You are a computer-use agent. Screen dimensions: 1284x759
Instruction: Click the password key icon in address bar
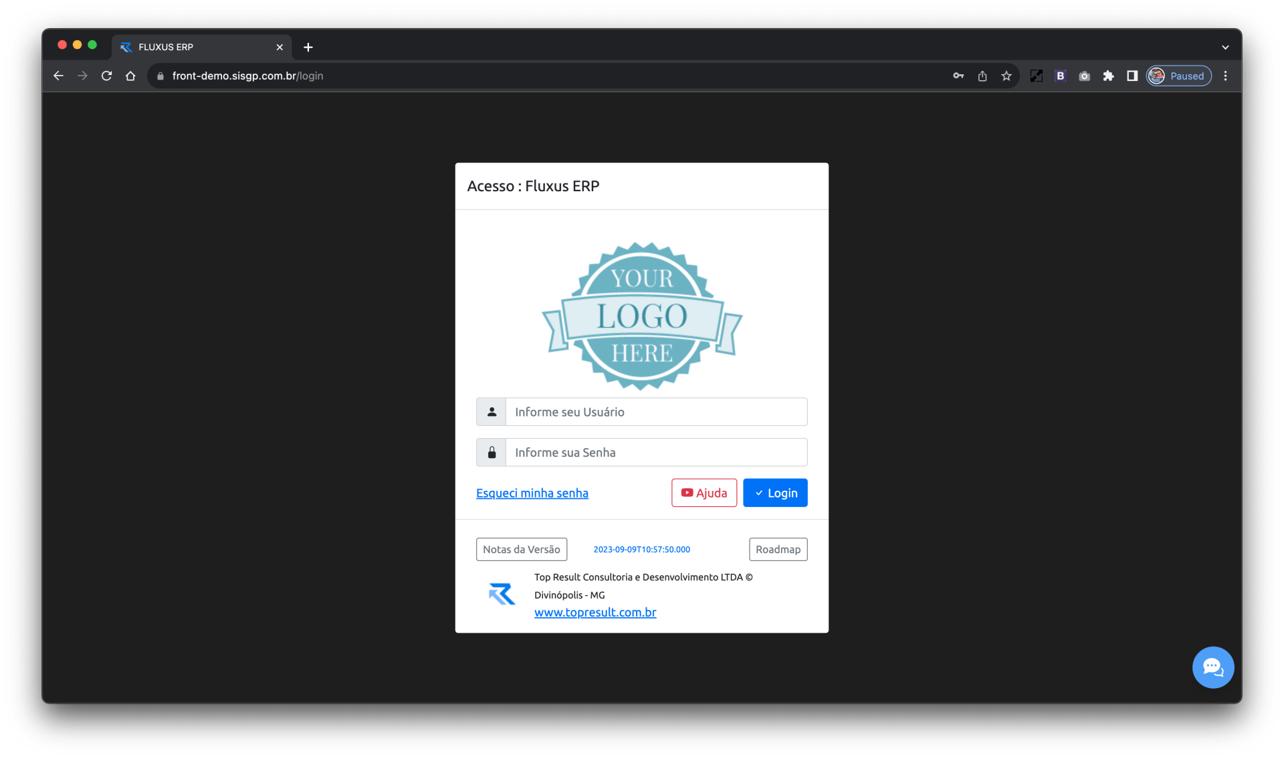pos(958,76)
